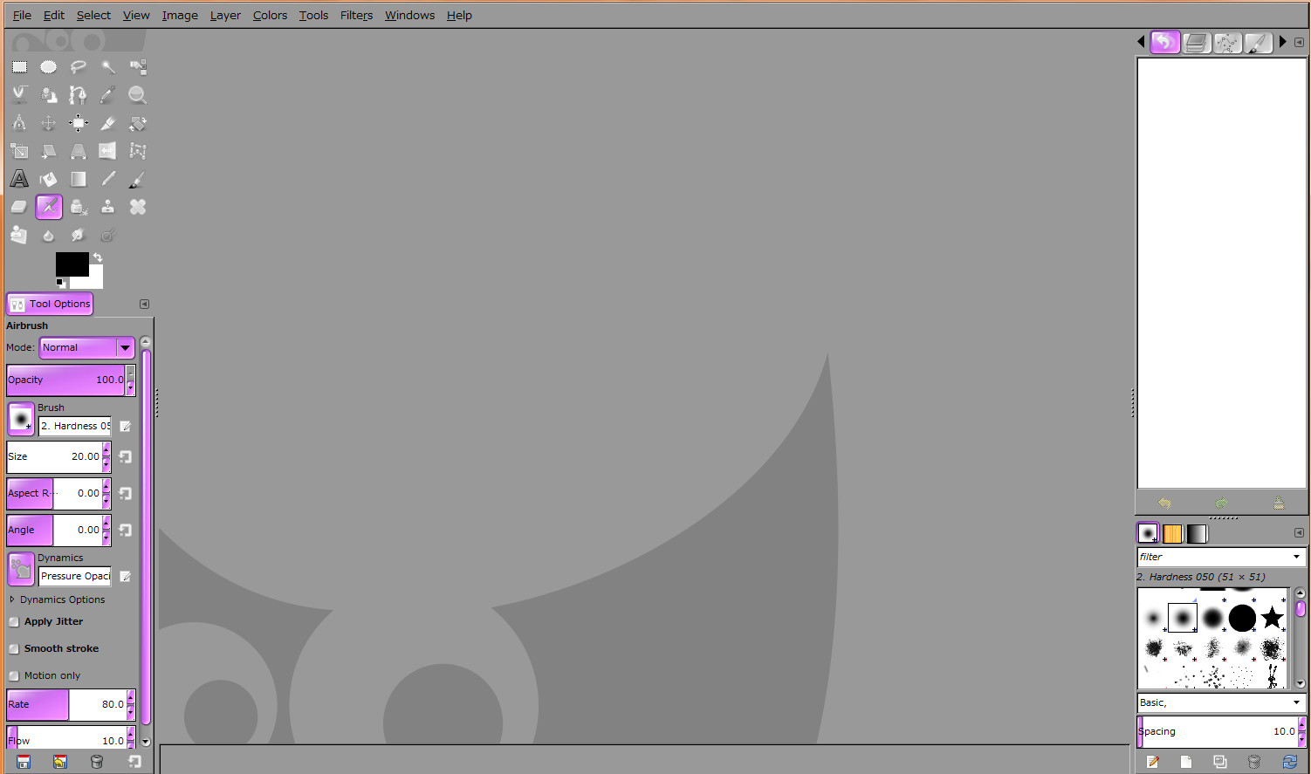Select the Scissors Select tool
The image size is (1311, 774).
19,94
